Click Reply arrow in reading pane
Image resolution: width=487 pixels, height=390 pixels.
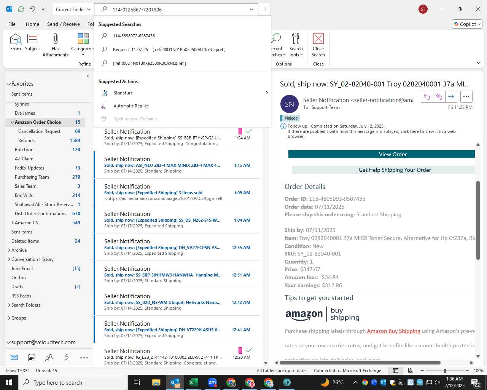(x=427, y=97)
